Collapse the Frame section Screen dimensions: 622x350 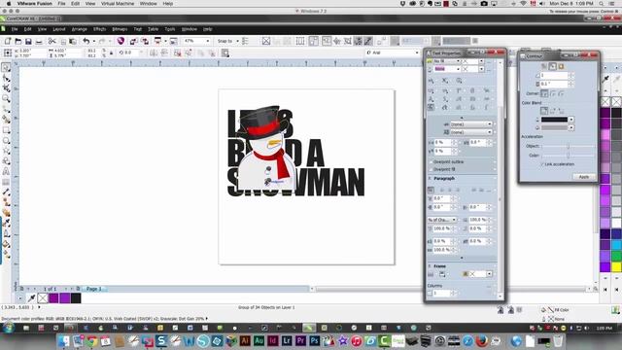coord(430,266)
